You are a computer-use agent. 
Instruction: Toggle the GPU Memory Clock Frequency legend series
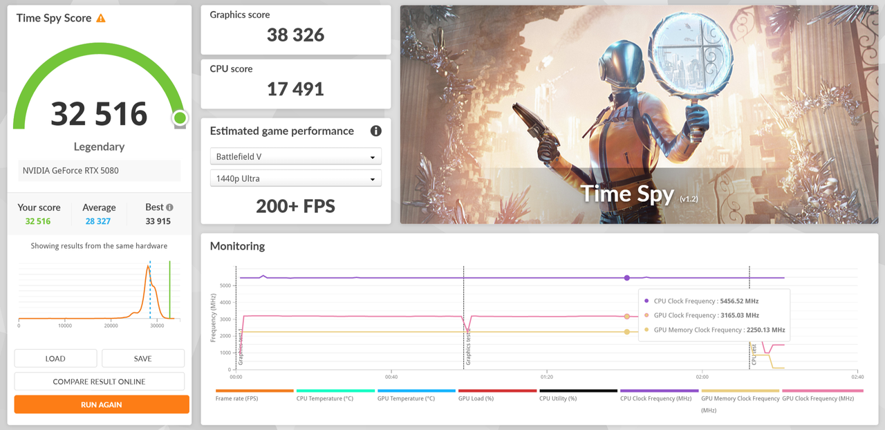pyautogui.click(x=740, y=402)
